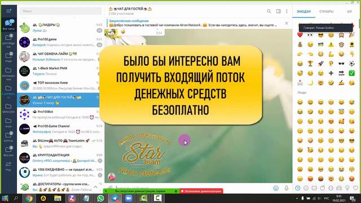Open the ДОСТИГАТОРЫ group chat
Viewport: 361px width, 203px height.
[x=60, y=187]
